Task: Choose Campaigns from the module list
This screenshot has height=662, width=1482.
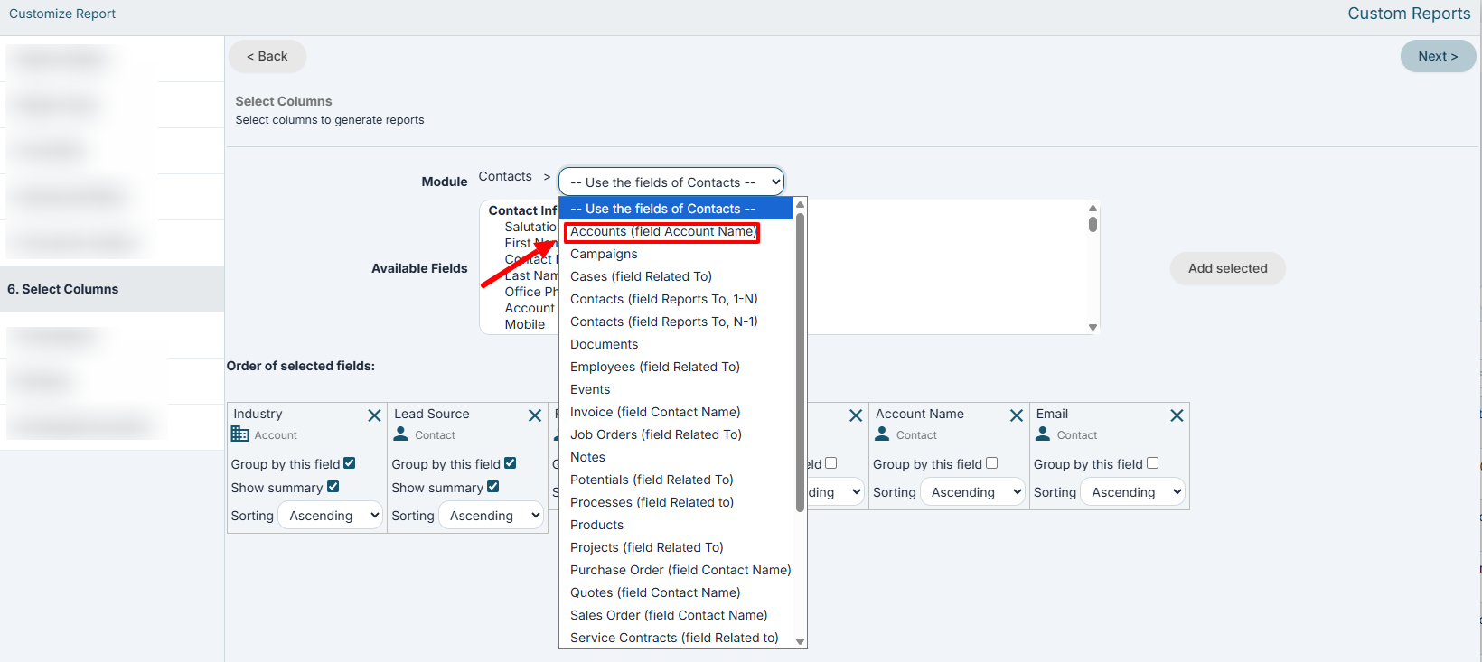Action: [604, 254]
